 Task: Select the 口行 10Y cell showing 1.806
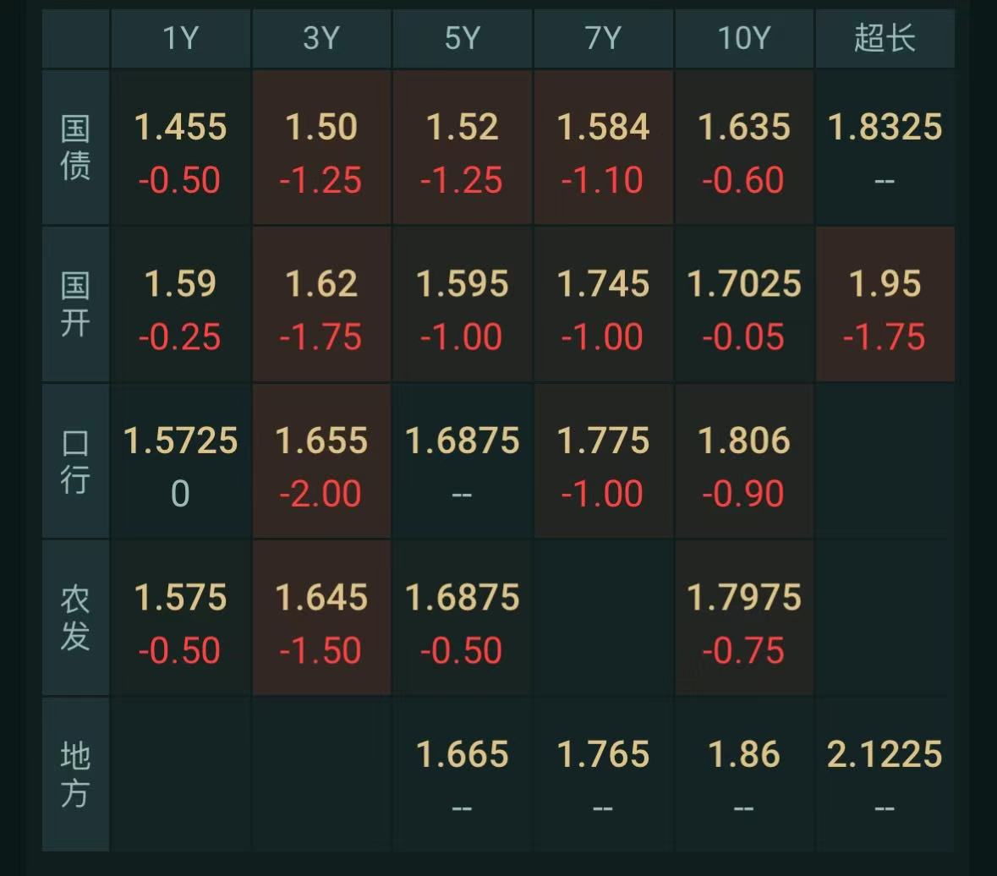(744, 461)
